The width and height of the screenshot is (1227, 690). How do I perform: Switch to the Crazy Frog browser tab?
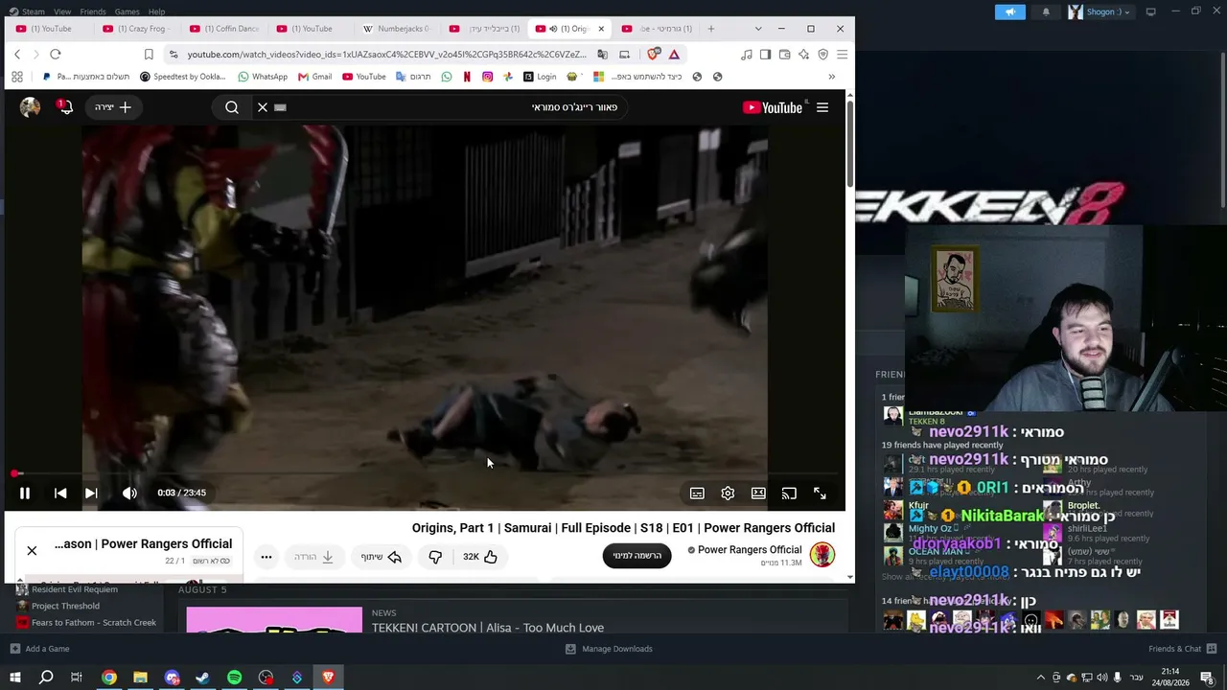point(134,29)
